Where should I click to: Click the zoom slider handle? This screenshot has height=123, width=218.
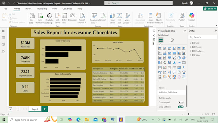click(x=189, y=114)
